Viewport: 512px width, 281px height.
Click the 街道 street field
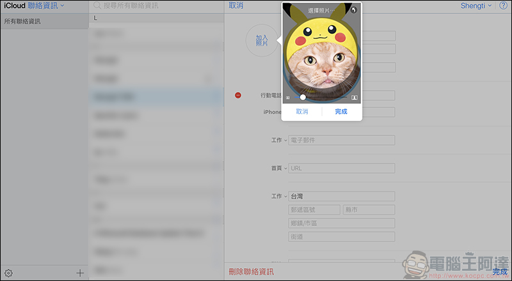[x=342, y=237]
